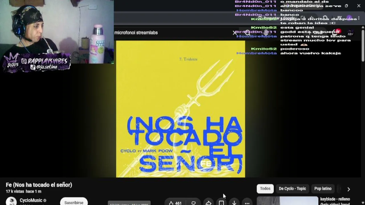Click the chat message esta genial

297,27
